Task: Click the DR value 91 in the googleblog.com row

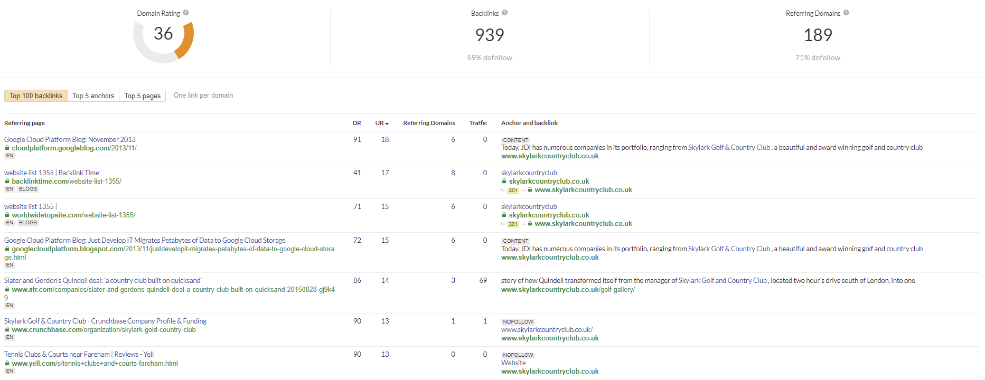Action: click(x=357, y=140)
